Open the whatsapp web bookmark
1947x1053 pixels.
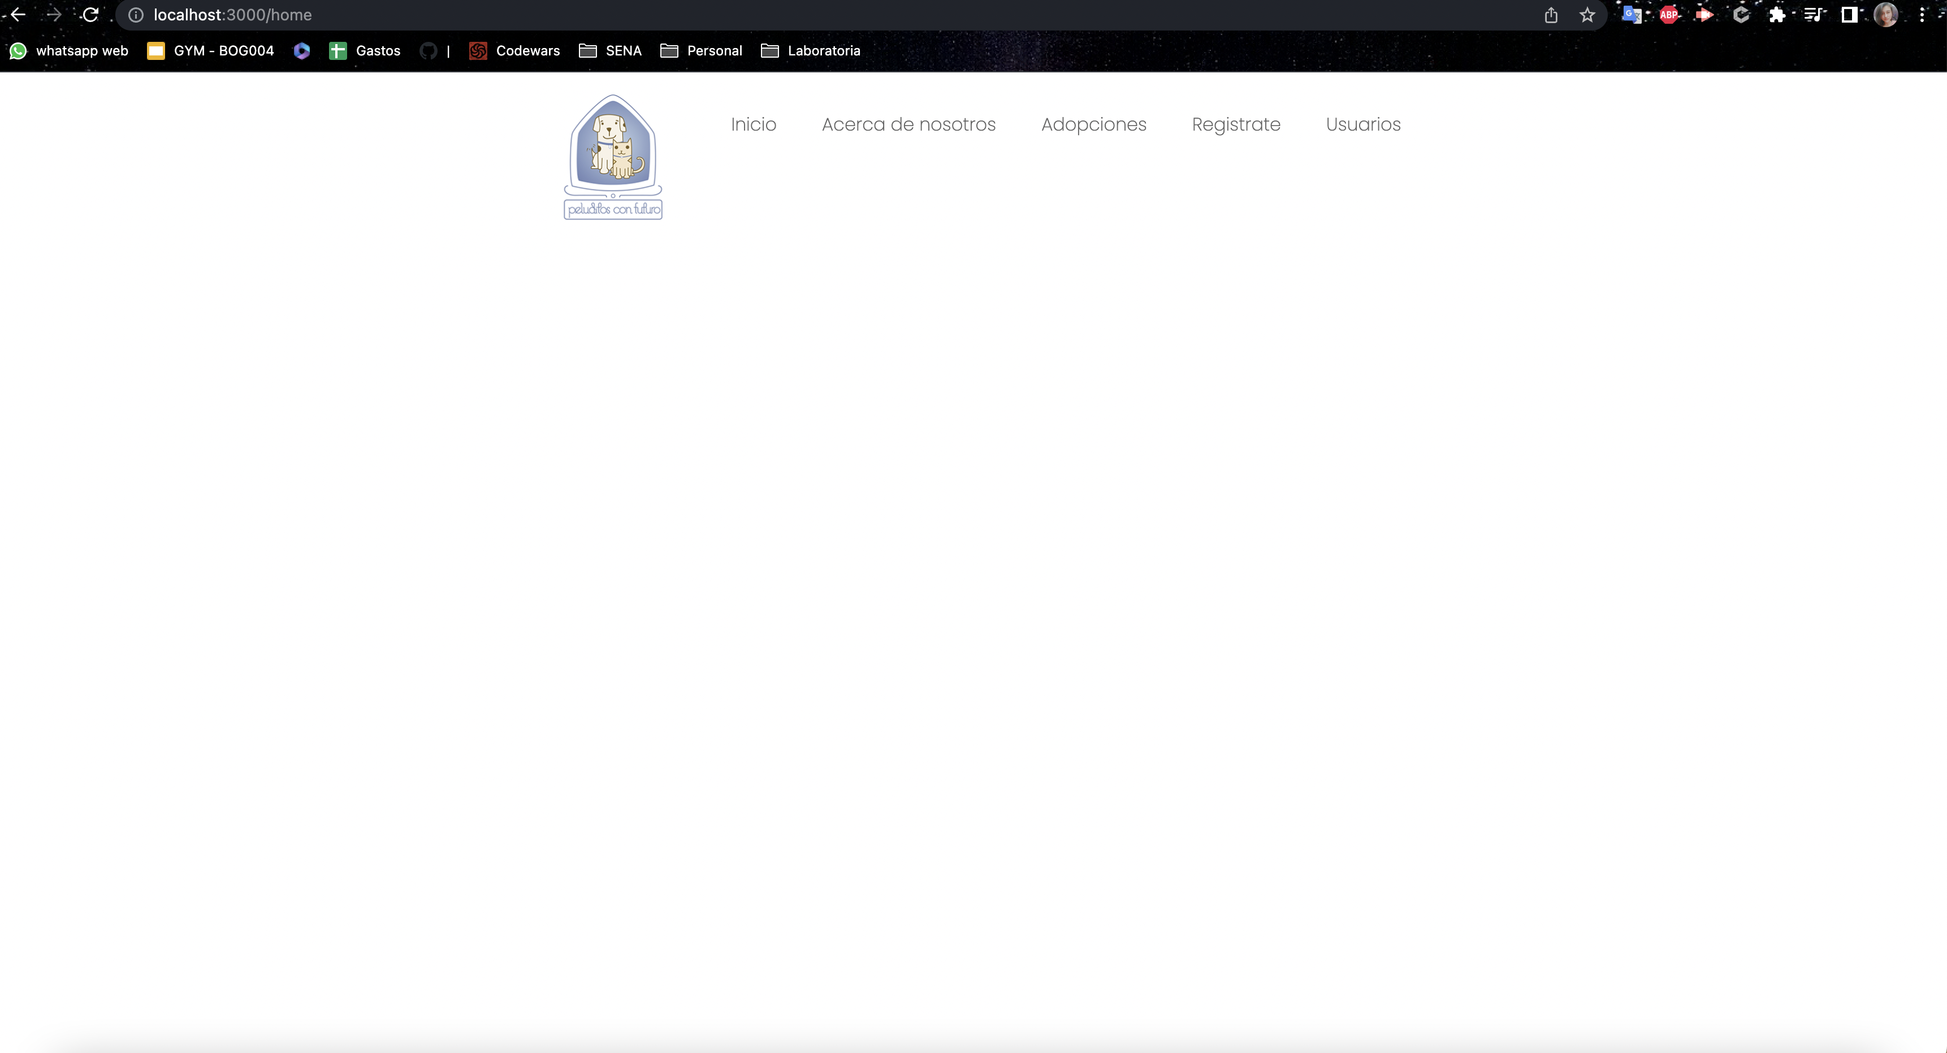click(x=70, y=51)
